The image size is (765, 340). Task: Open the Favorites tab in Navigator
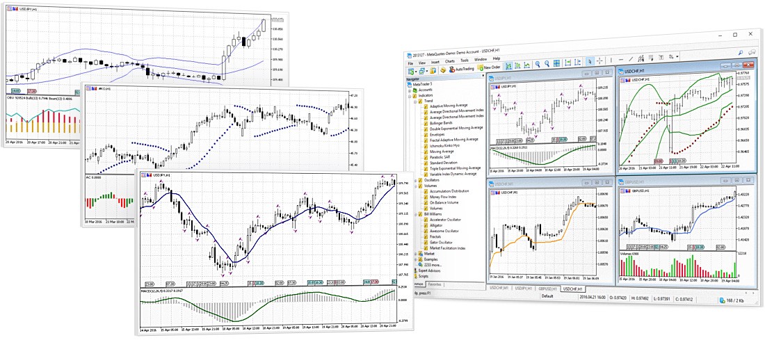click(x=435, y=284)
